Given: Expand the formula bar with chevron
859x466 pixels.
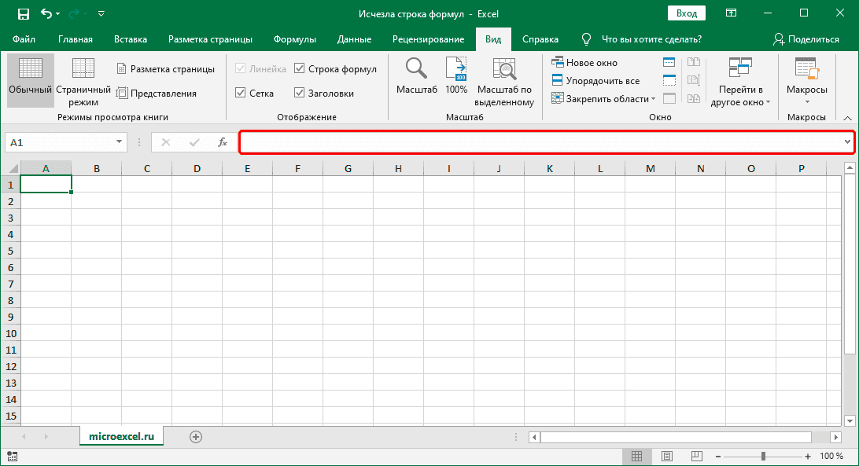Looking at the screenshot, I should pyautogui.click(x=847, y=142).
